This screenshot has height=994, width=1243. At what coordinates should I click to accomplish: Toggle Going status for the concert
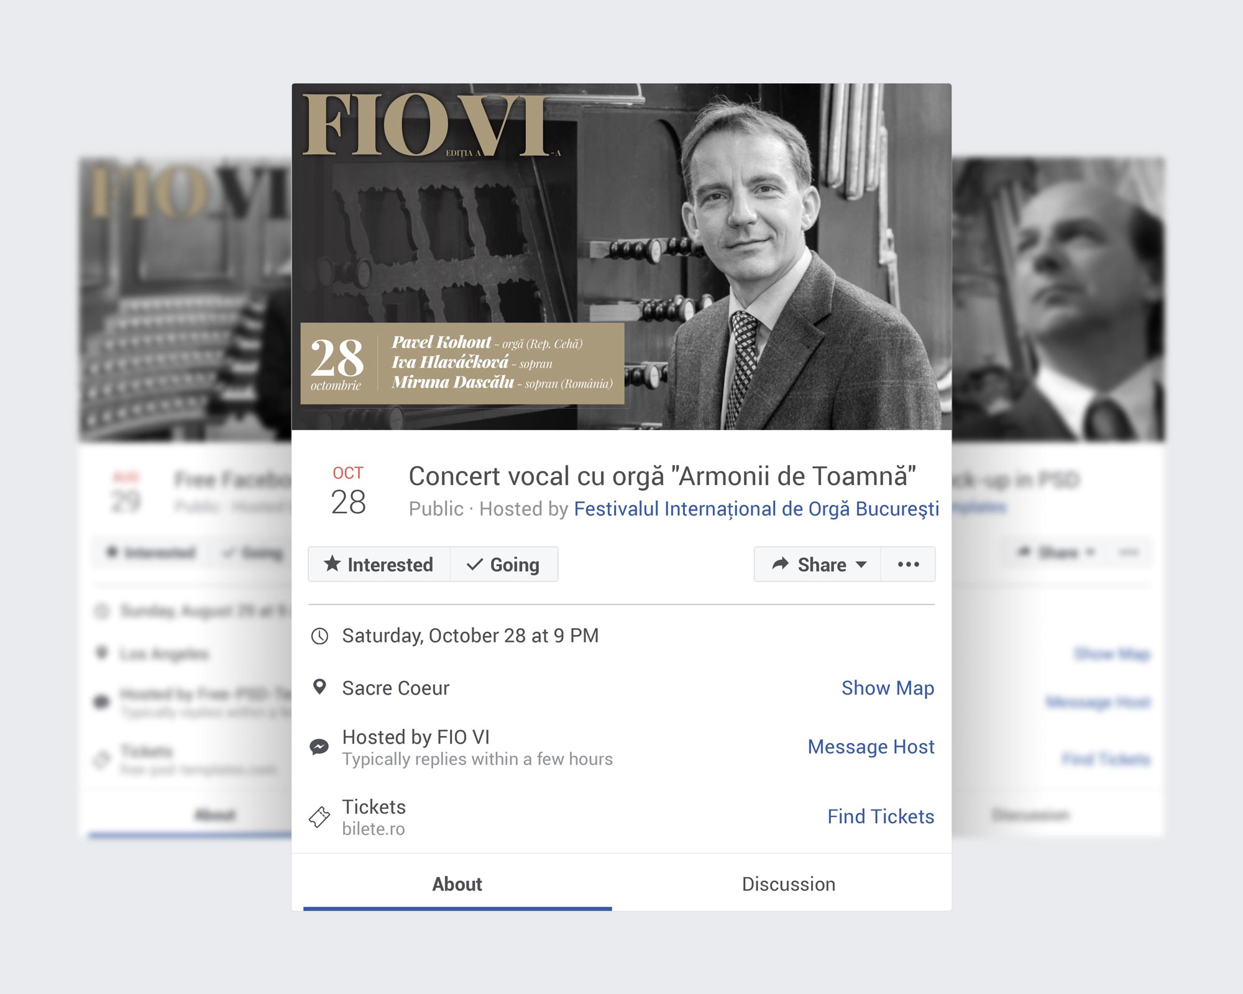click(504, 564)
